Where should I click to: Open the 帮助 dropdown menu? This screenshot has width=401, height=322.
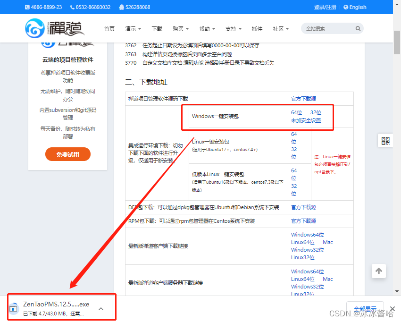(207, 29)
